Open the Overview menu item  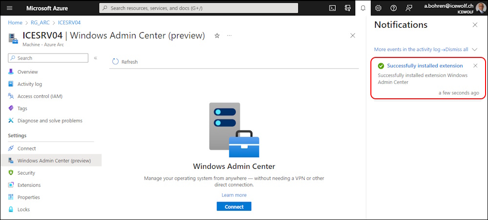click(x=28, y=72)
